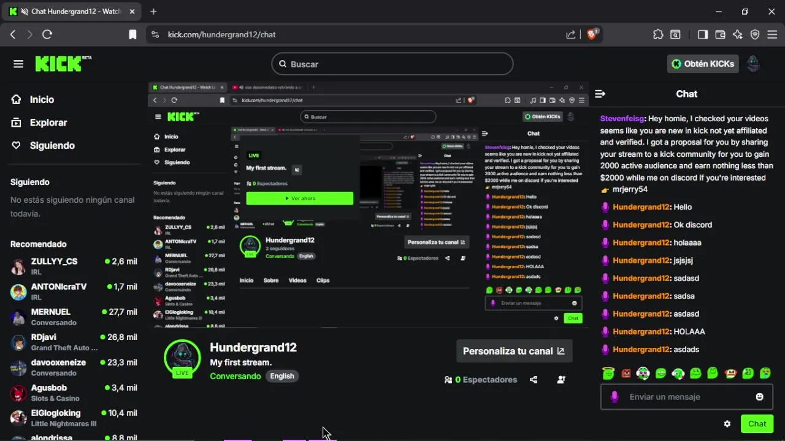Open the hamburger menu beside KICK logo
785x441 pixels.
point(18,64)
